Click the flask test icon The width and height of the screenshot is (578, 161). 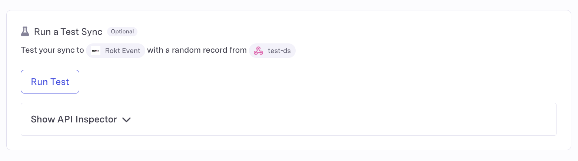coord(25,32)
